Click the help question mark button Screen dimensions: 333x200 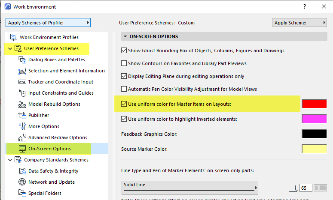[304, 6]
